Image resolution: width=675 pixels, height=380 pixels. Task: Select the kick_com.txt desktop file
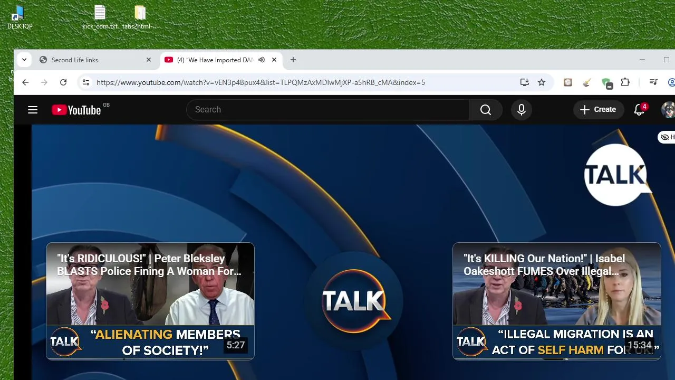point(100,17)
